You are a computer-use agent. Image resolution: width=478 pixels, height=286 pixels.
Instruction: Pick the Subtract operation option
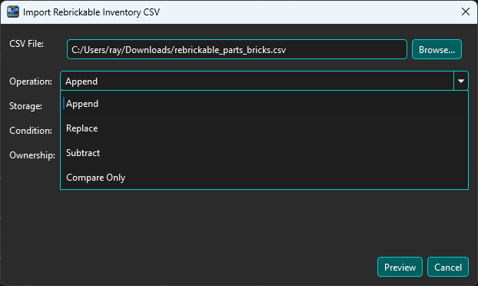pyautogui.click(x=264, y=153)
